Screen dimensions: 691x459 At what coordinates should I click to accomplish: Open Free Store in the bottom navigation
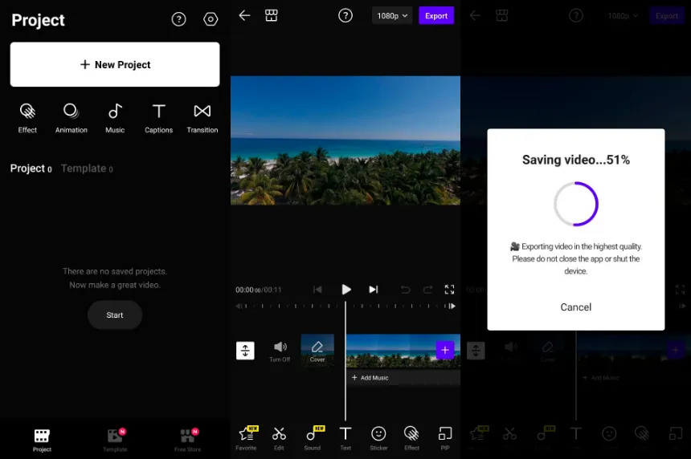tap(187, 440)
